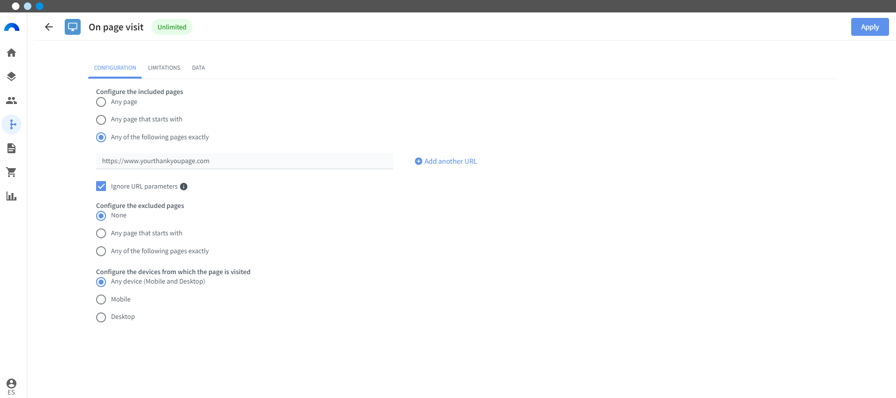
Task: Open the contacts people icon in sidebar
Action: point(11,100)
